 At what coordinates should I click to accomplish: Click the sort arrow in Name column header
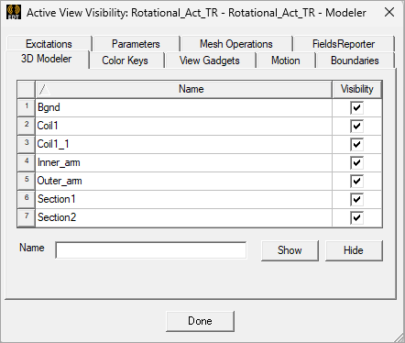44,90
